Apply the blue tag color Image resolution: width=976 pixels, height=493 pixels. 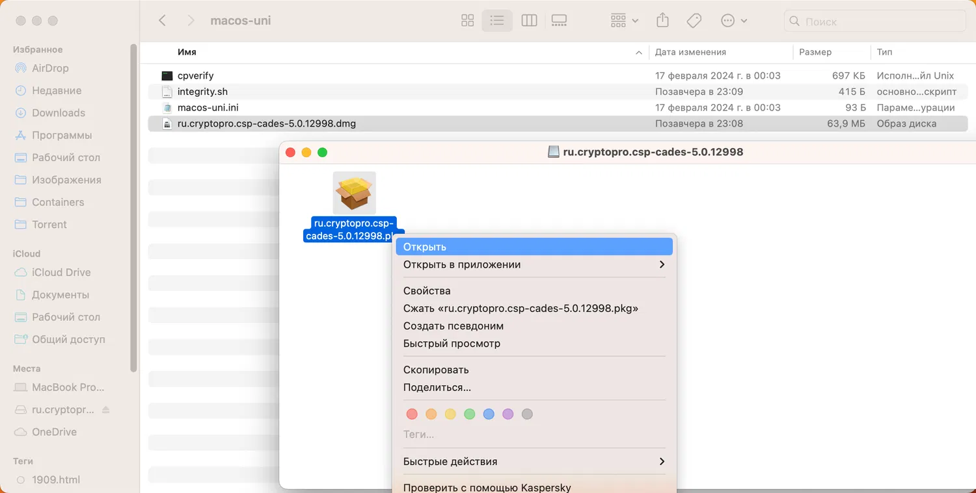(x=489, y=414)
